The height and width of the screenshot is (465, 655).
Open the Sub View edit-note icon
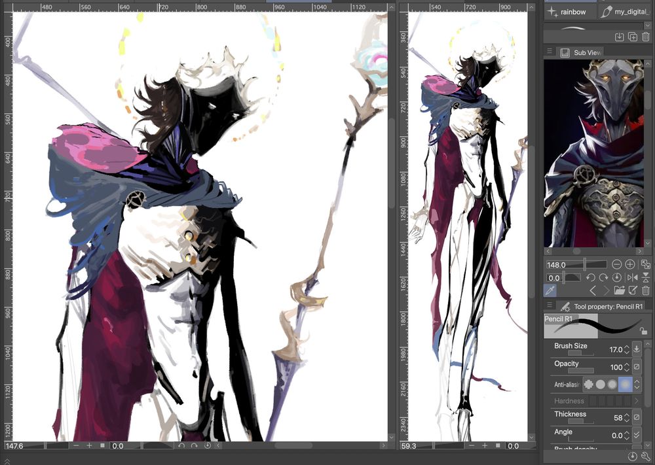tap(633, 290)
